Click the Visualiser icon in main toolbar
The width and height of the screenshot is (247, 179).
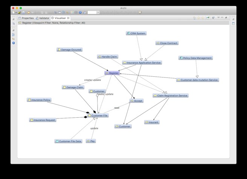click(76, 12)
